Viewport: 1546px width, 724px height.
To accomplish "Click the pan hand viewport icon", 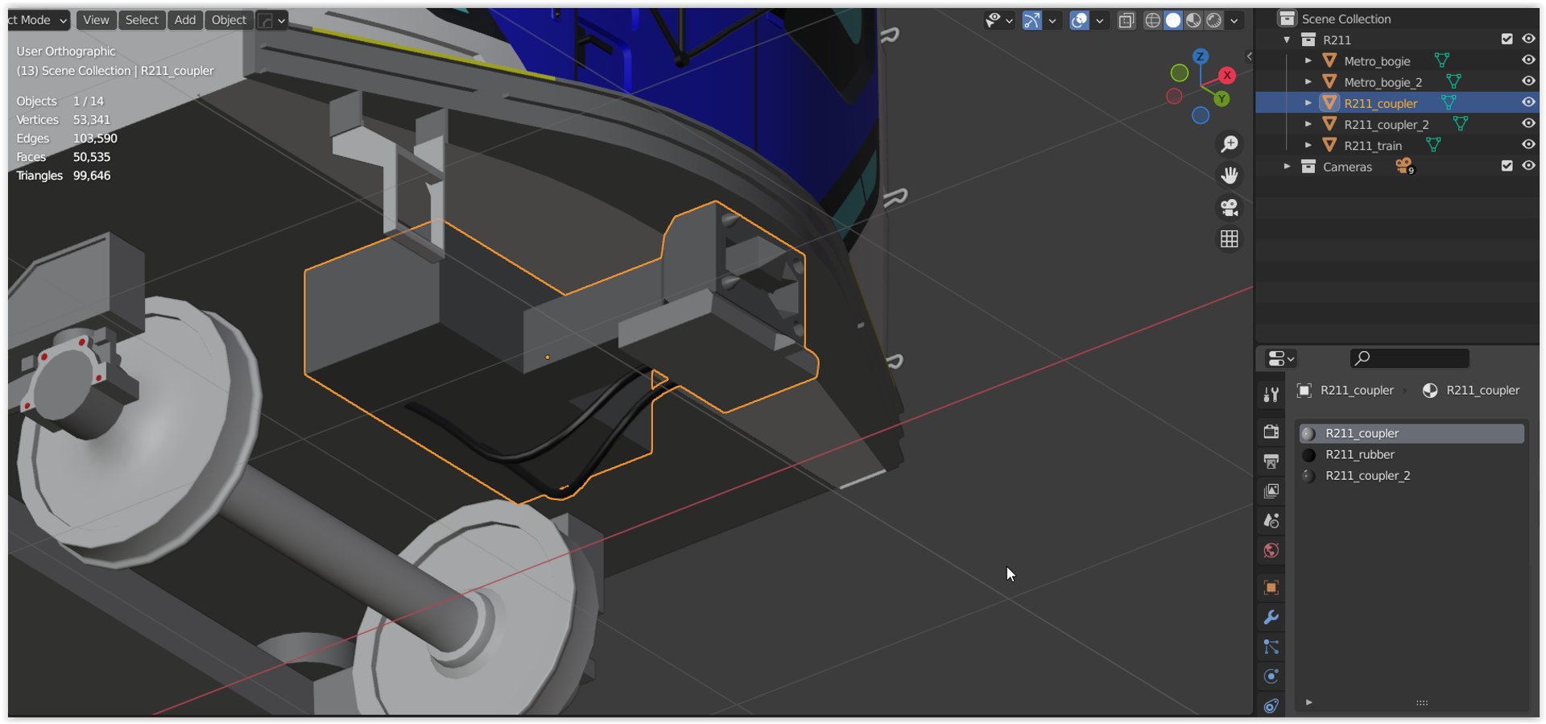I will (1230, 176).
